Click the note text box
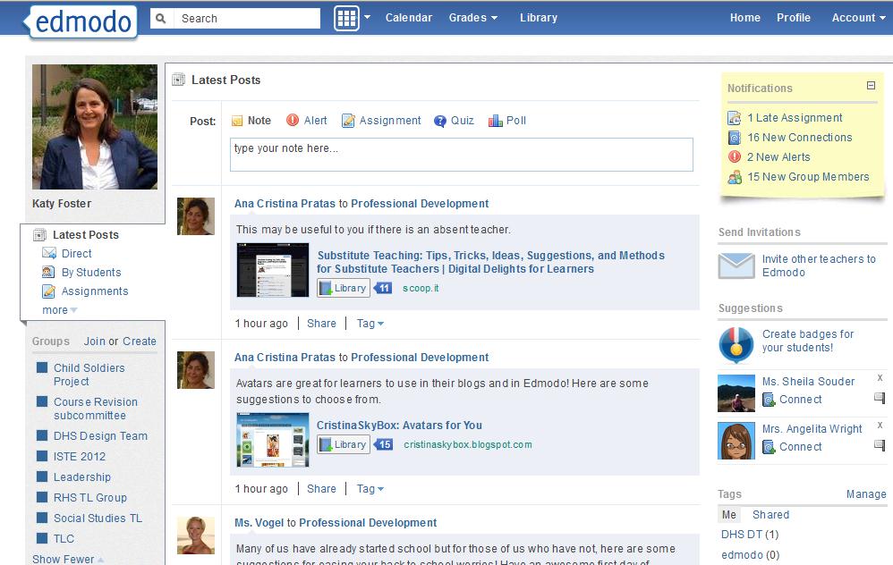This screenshot has width=893, height=565. 462,154
